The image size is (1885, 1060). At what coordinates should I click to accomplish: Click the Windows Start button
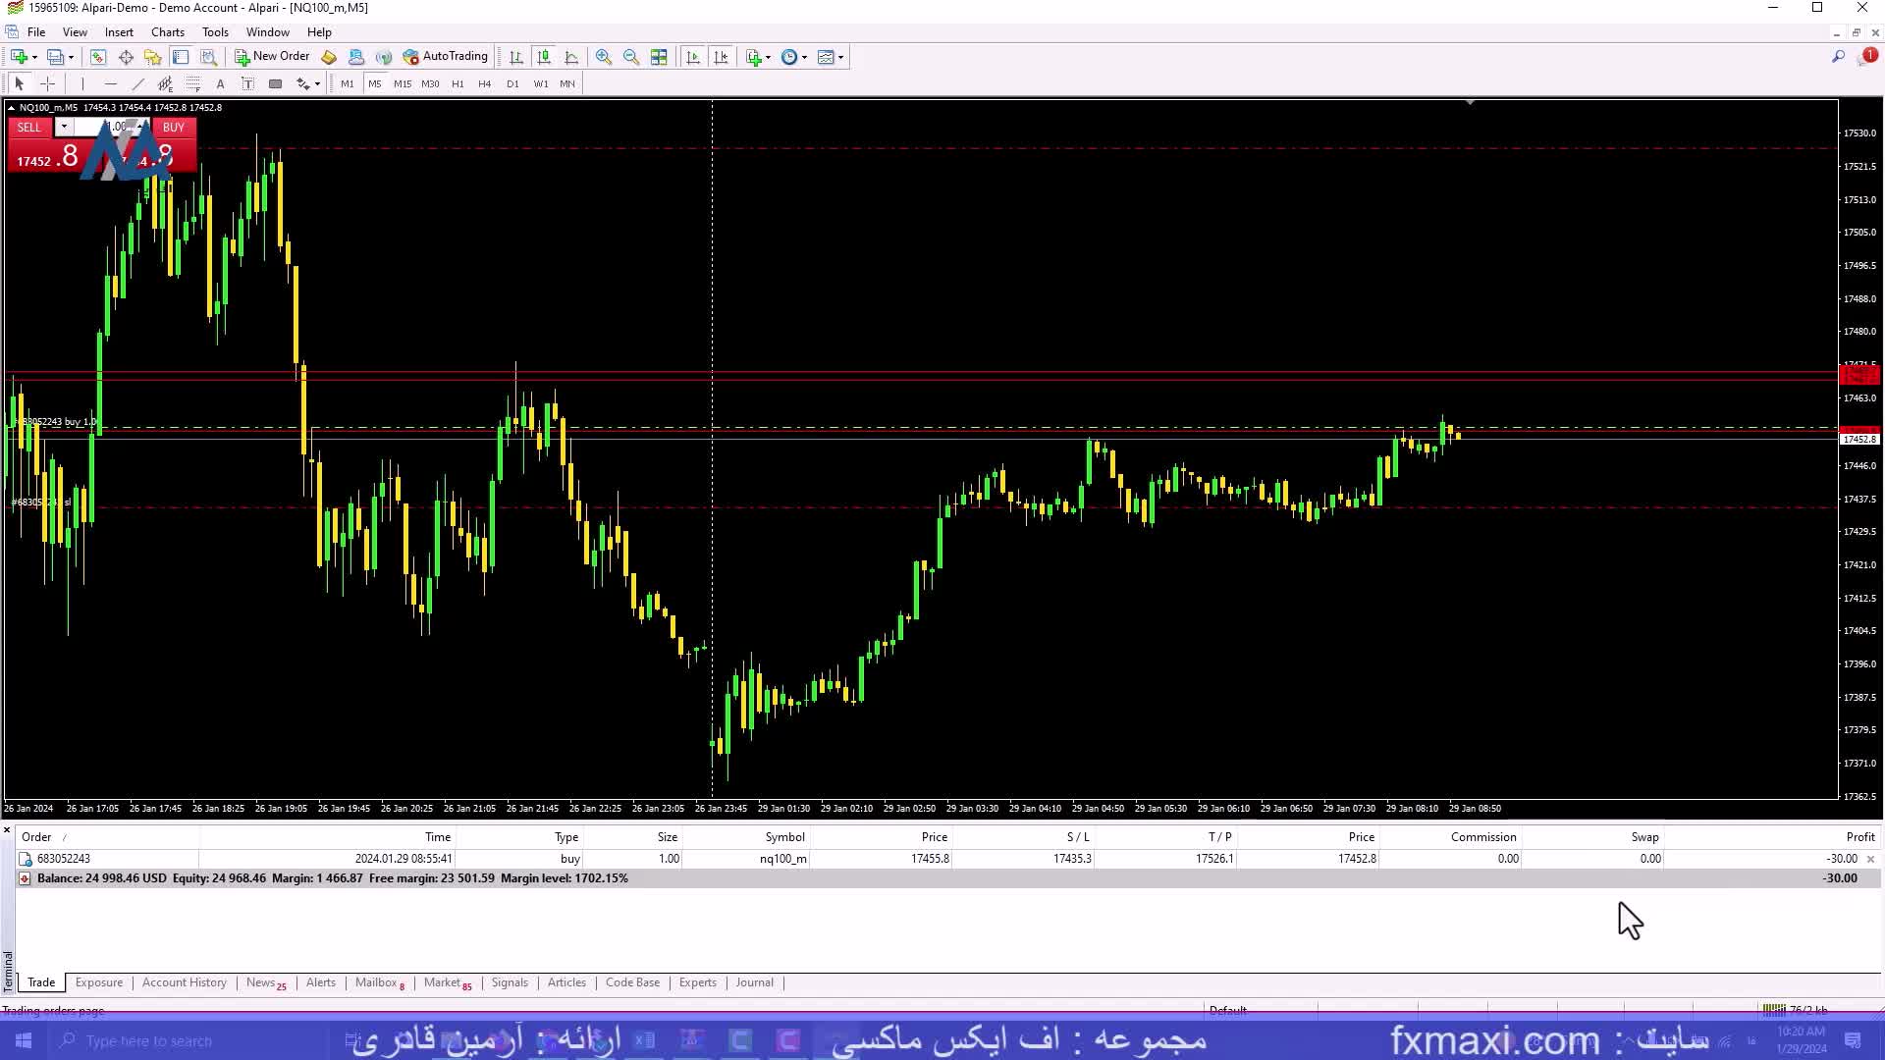[24, 1040]
